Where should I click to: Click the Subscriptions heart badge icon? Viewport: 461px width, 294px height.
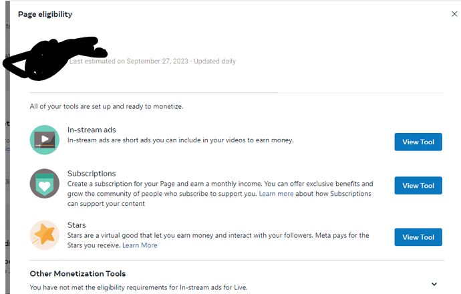point(44,184)
